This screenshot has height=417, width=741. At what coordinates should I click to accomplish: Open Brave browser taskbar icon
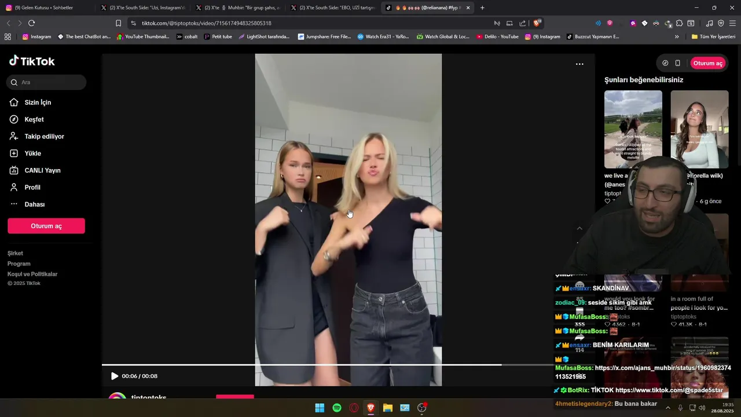coord(370,408)
